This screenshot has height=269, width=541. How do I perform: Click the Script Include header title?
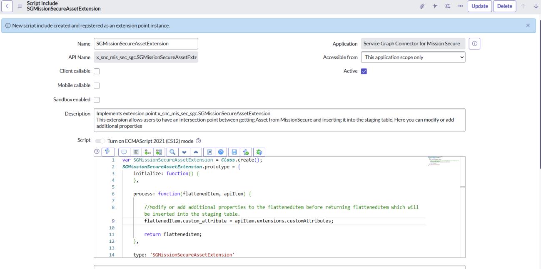pos(64,6)
